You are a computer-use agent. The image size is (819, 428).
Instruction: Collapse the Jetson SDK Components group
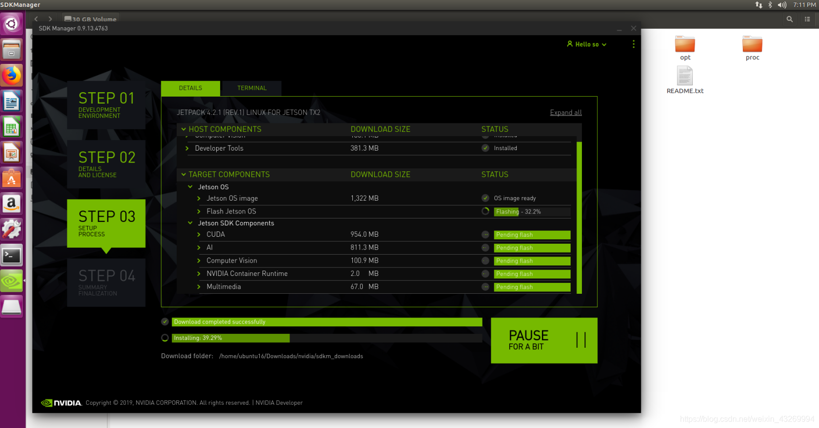point(190,223)
